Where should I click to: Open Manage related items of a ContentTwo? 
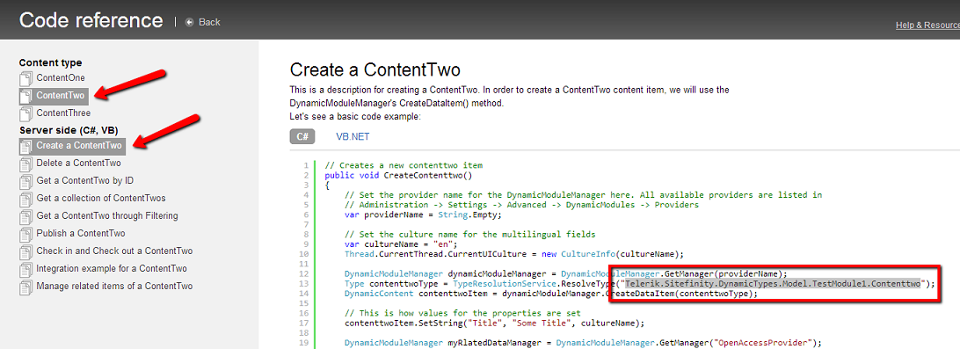point(114,287)
